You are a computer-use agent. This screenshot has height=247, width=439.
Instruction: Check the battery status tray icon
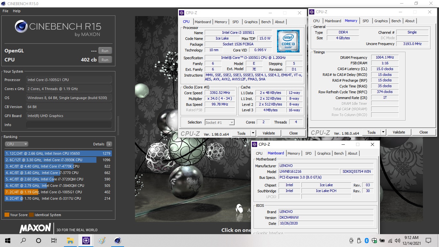tap(382, 241)
